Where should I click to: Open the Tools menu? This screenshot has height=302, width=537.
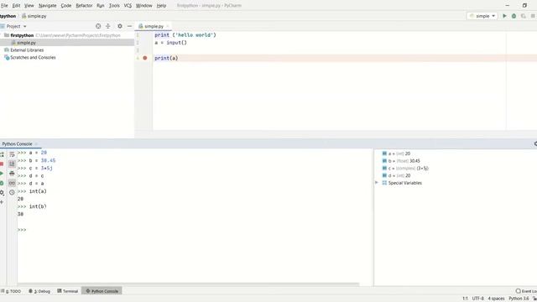(x=114, y=6)
